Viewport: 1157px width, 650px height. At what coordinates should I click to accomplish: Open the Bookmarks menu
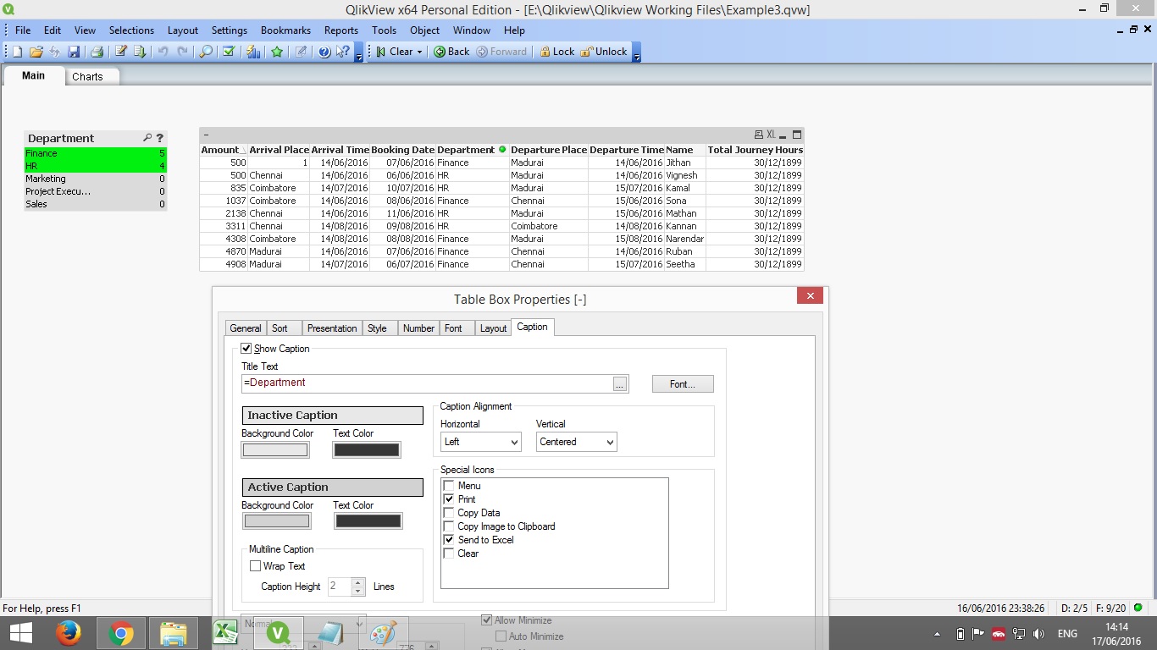tap(285, 30)
